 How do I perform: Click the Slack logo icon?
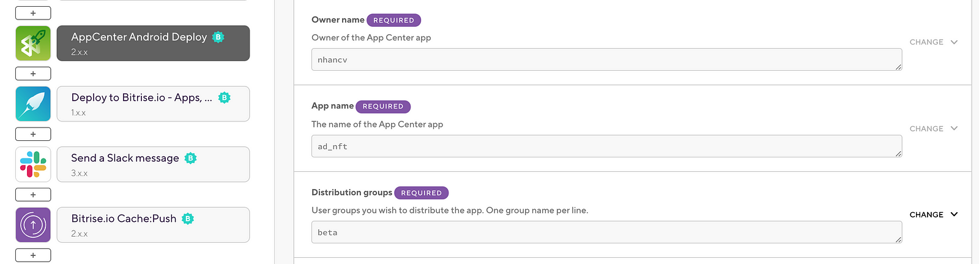(x=33, y=164)
